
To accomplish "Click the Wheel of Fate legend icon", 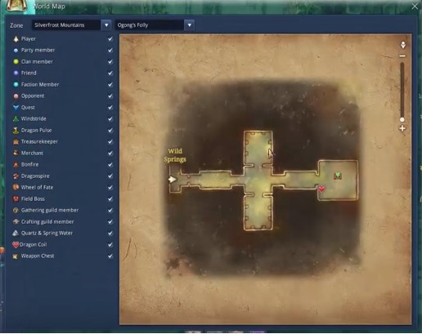I will tap(16, 187).
